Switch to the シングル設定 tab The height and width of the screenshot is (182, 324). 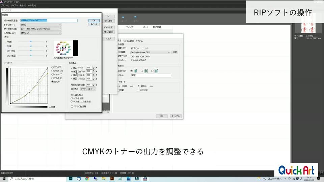pos(129,41)
